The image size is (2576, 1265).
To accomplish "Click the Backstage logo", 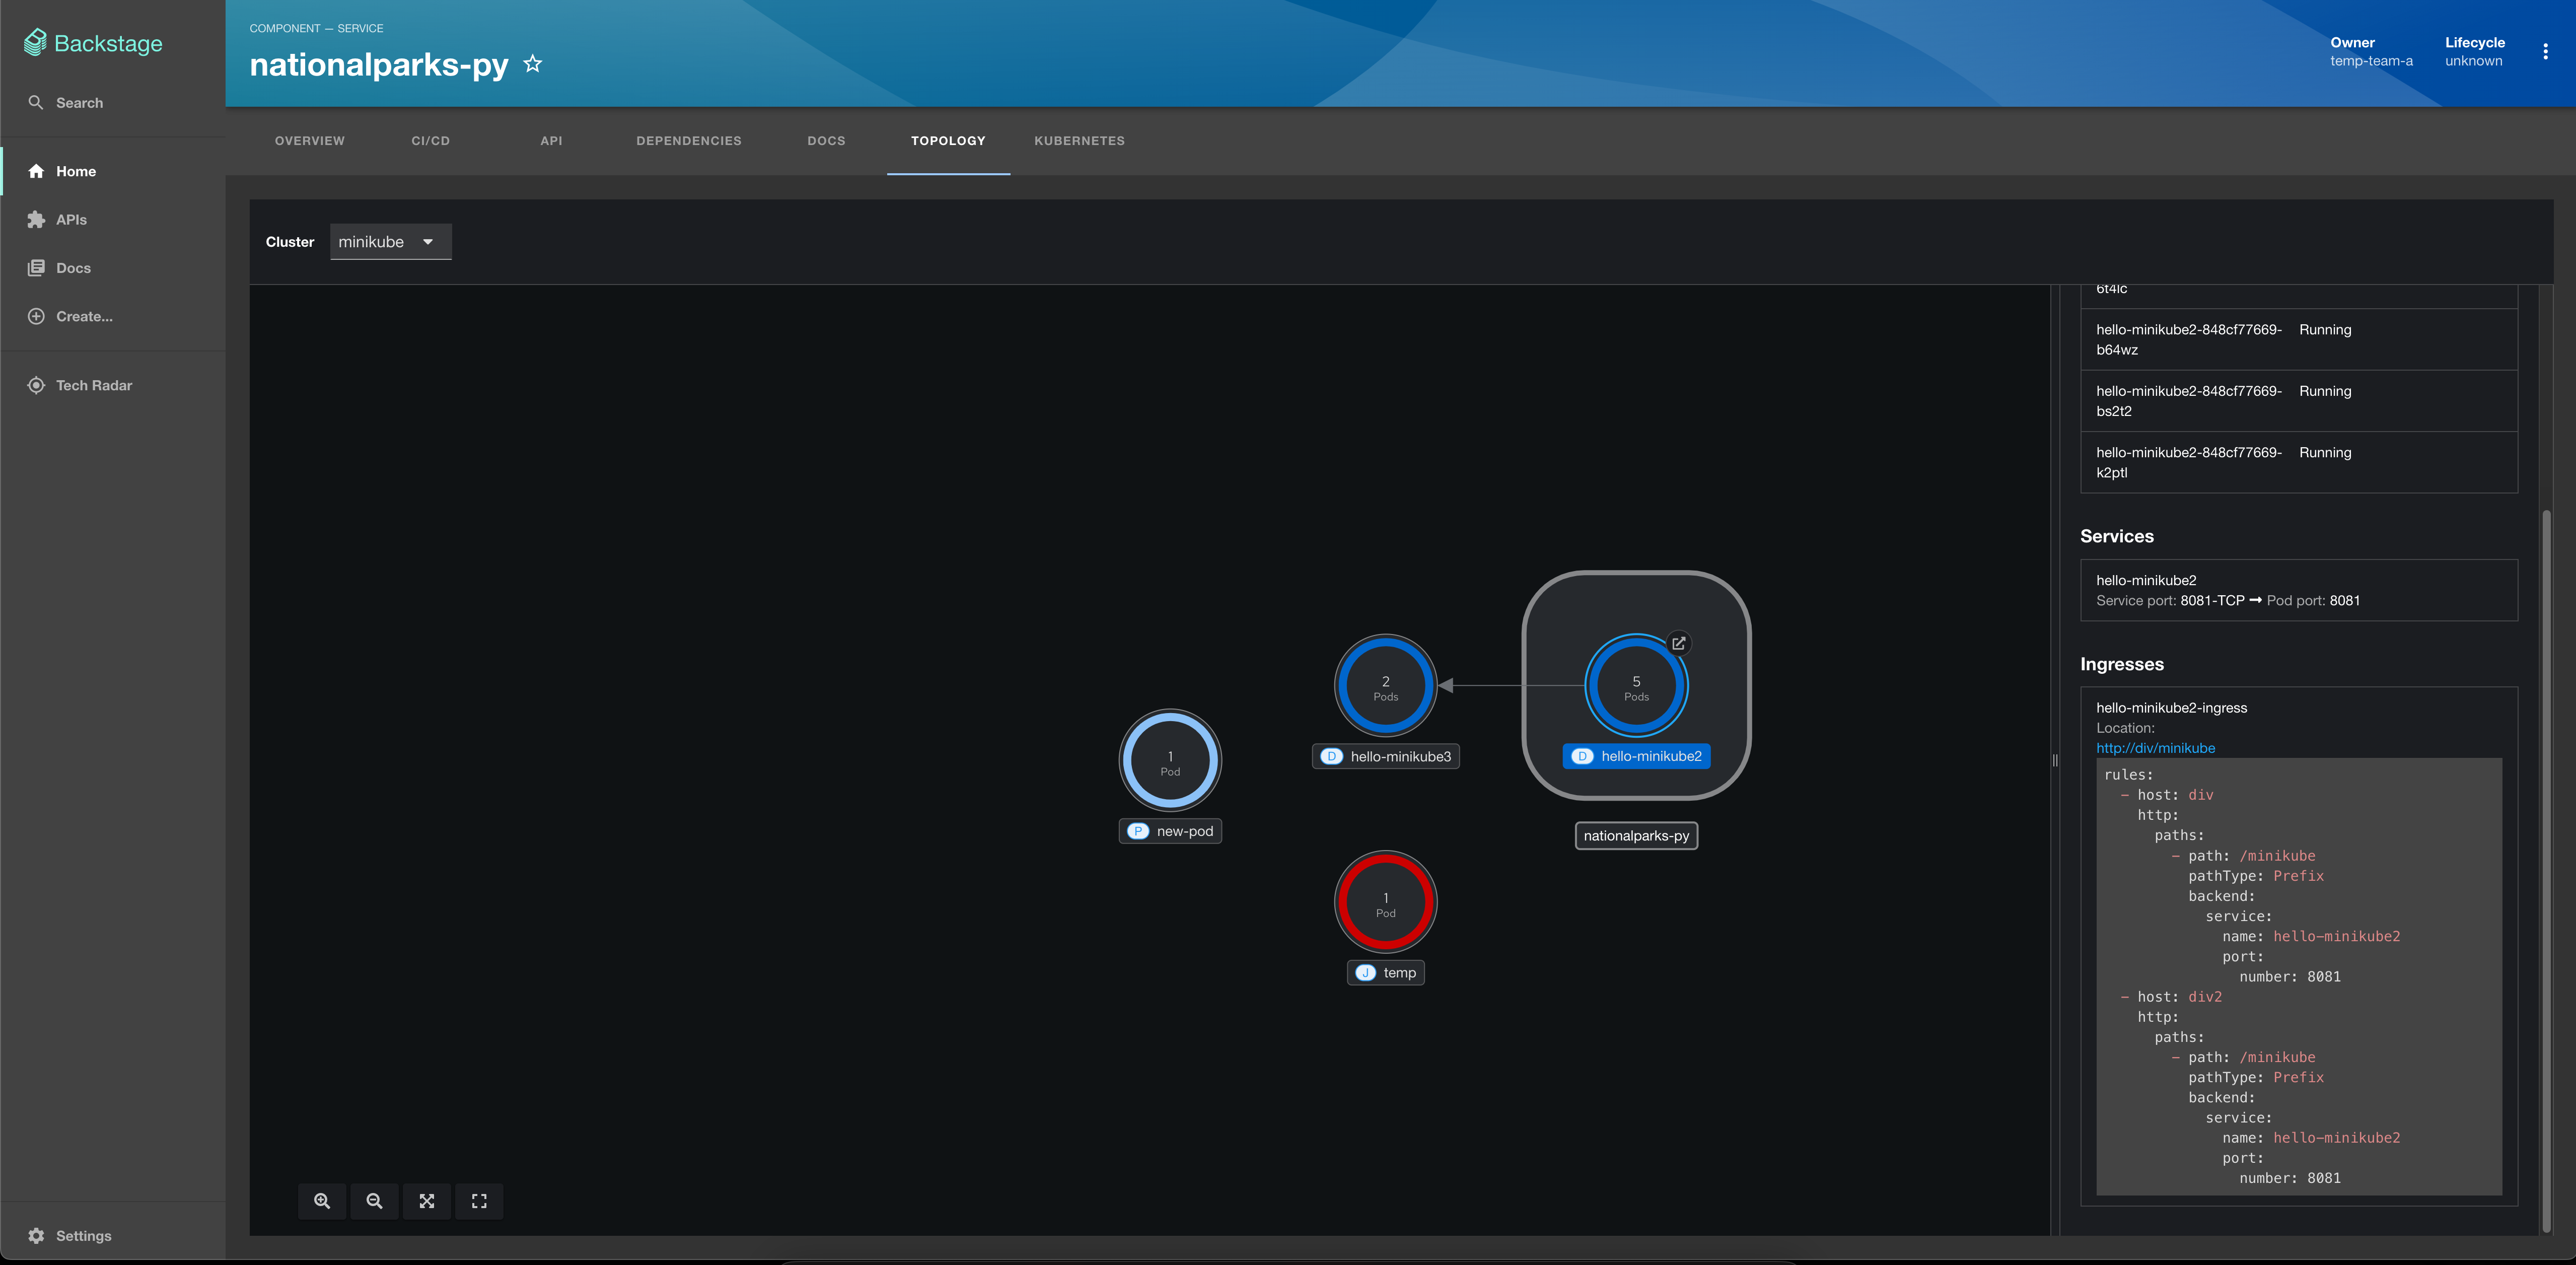I will point(93,42).
